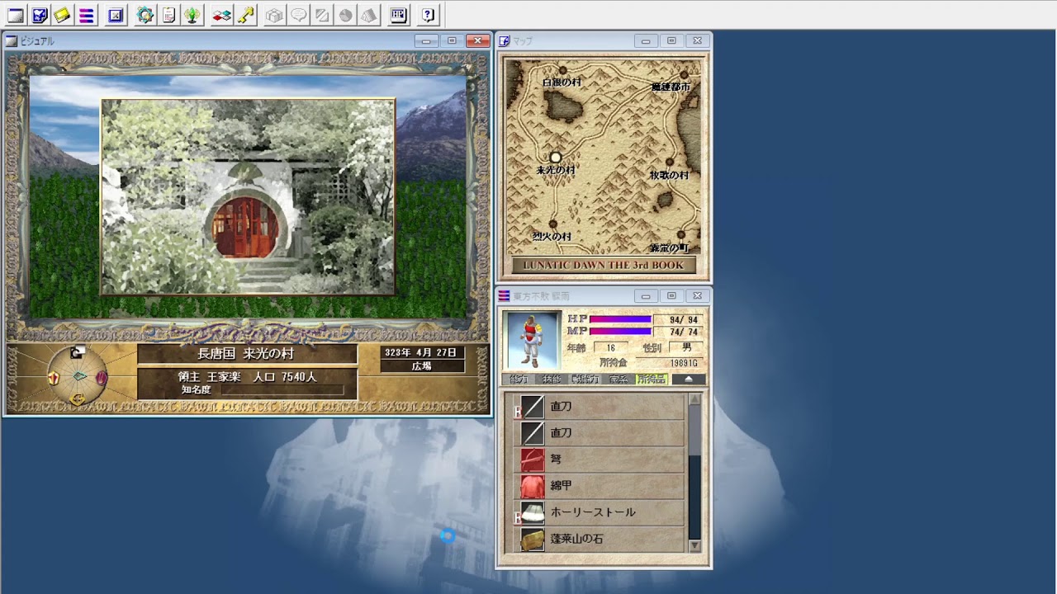The height and width of the screenshot is (594, 1057).
Task: Open the help question mark toolbar icon
Action: [x=428, y=15]
